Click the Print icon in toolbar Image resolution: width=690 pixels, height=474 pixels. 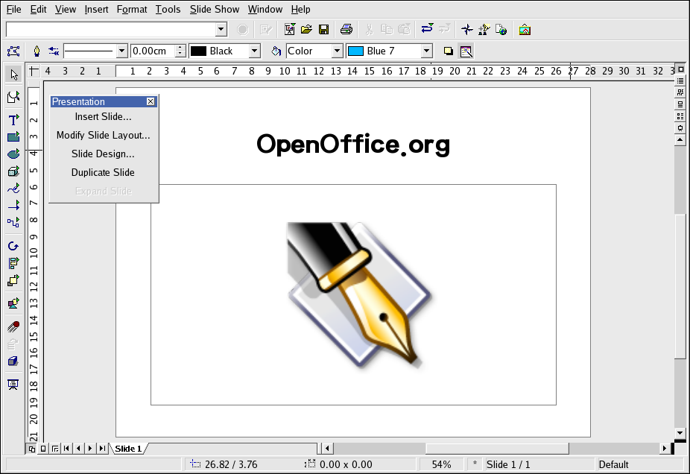pos(346,30)
